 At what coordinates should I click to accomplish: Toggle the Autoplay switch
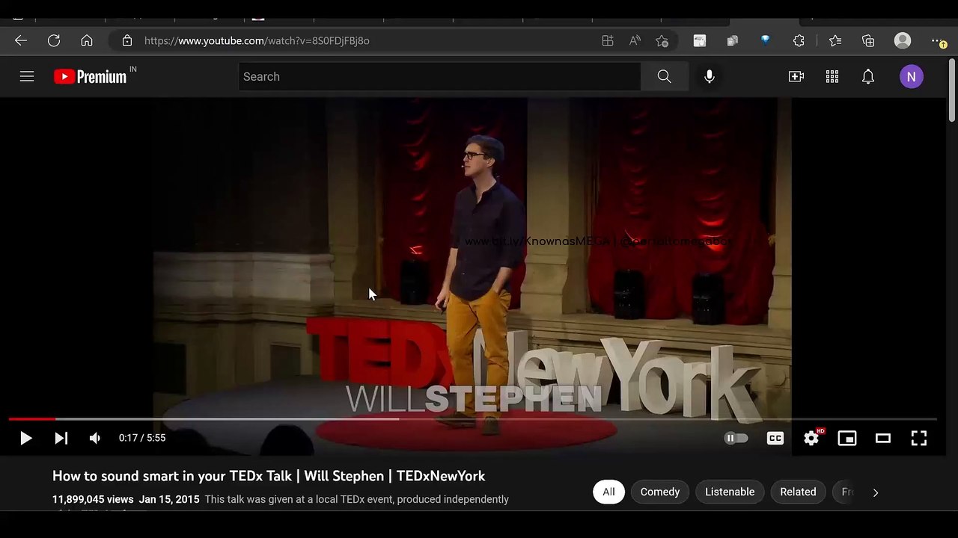click(x=736, y=438)
